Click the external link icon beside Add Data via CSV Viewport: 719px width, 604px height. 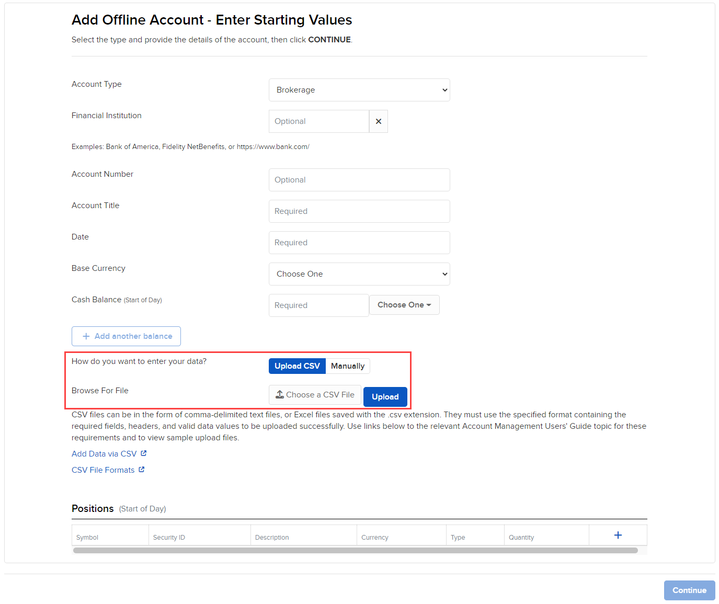144,453
